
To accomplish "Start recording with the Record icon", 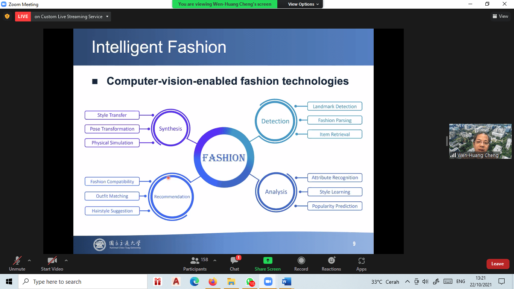I will tap(301, 260).
